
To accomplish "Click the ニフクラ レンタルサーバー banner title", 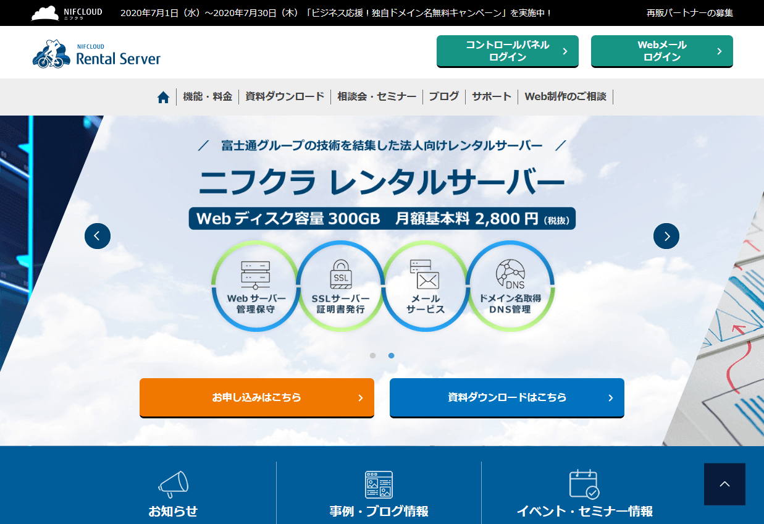I will coord(382,181).
